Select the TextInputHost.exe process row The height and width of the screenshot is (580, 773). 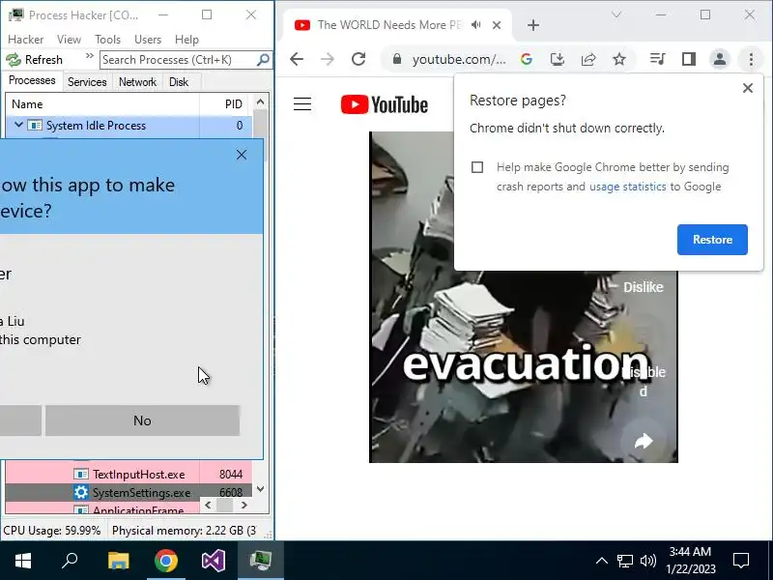click(x=129, y=474)
